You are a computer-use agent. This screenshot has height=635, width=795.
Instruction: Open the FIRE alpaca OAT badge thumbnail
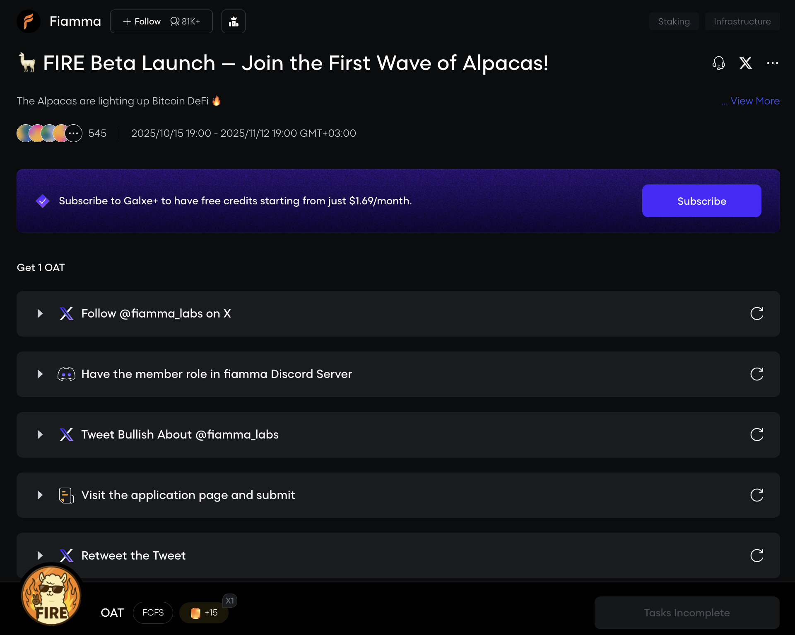(x=51, y=596)
